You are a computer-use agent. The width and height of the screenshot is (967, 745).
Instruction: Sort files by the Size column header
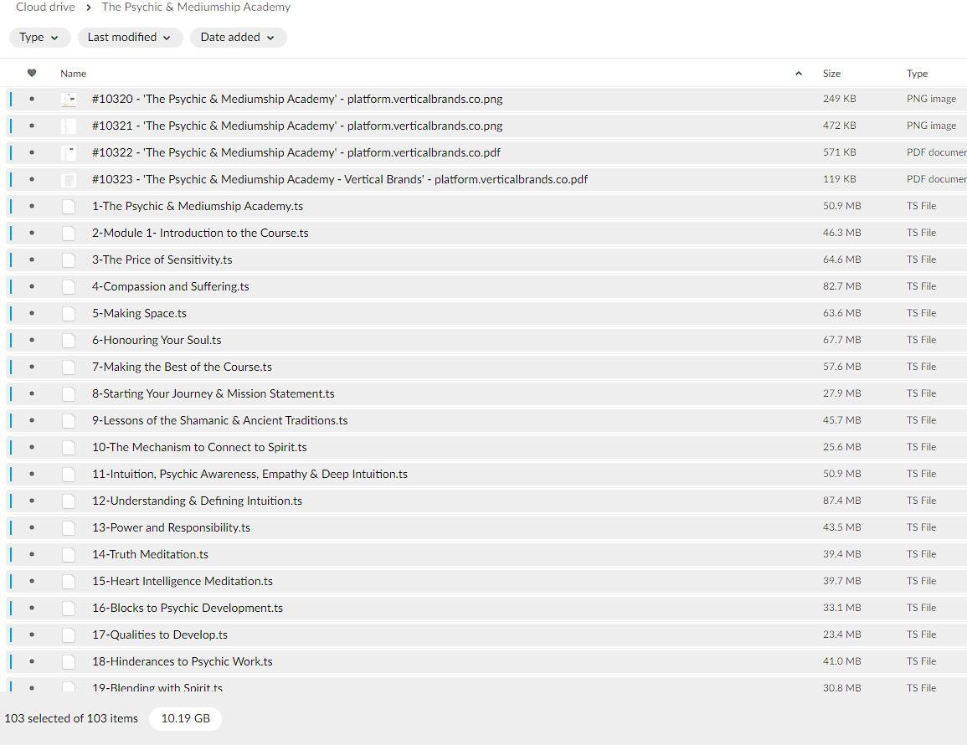pyautogui.click(x=831, y=74)
